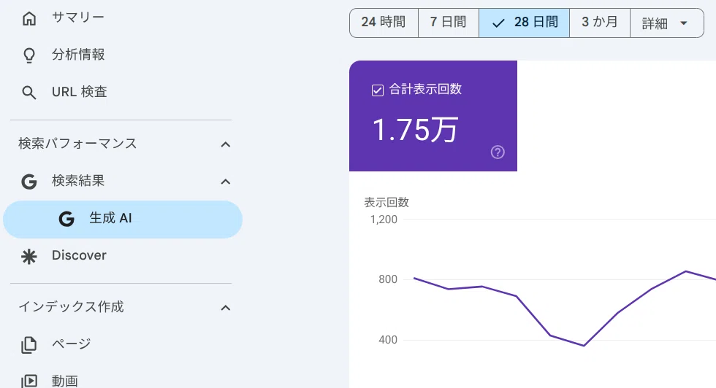Open 生成 AI report
Viewport: 716px width, 388px height.
coord(123,220)
